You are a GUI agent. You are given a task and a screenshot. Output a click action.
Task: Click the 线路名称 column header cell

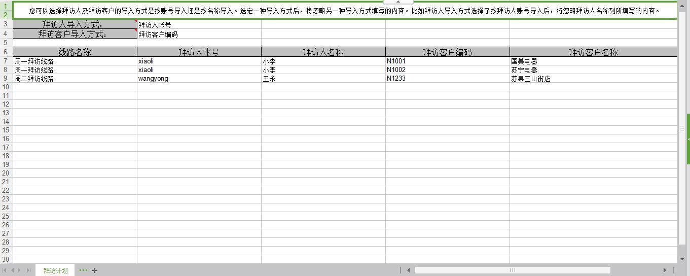click(x=75, y=52)
